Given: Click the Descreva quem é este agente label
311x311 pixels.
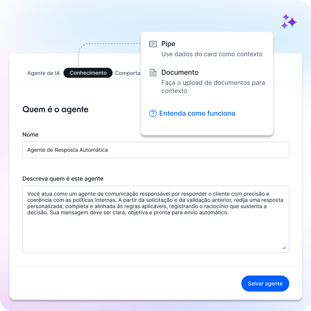Looking at the screenshot, I should 63,179.
